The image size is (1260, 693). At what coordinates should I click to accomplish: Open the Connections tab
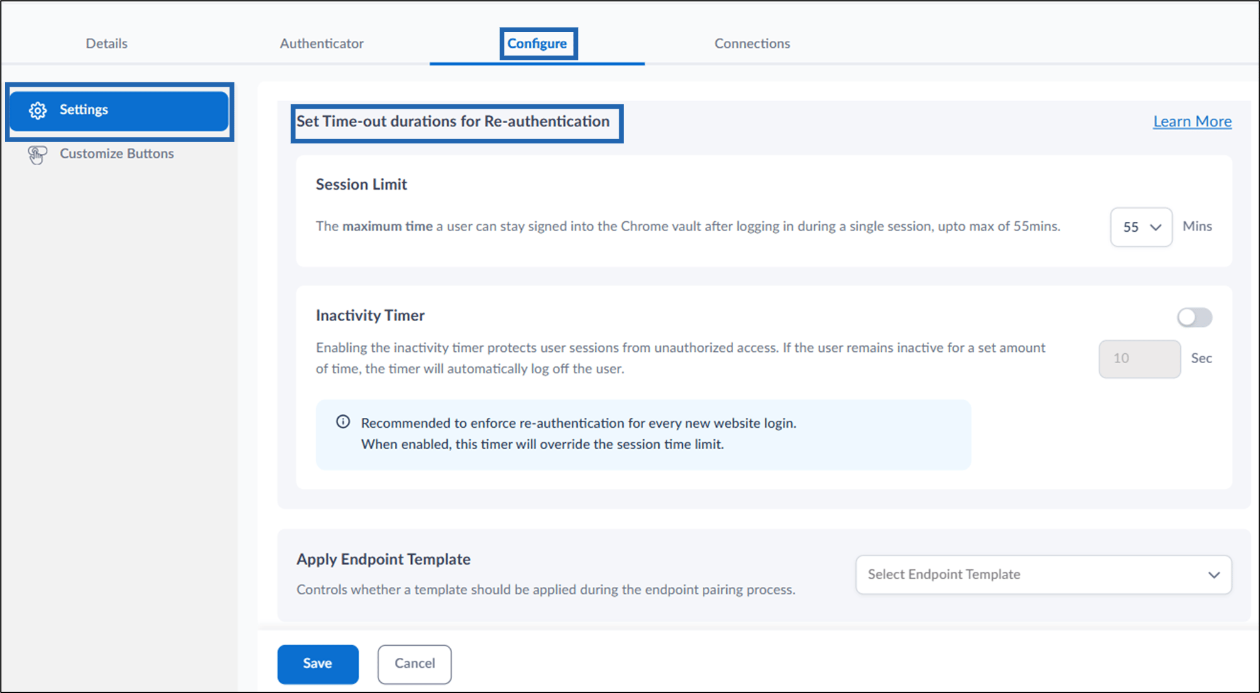point(752,43)
